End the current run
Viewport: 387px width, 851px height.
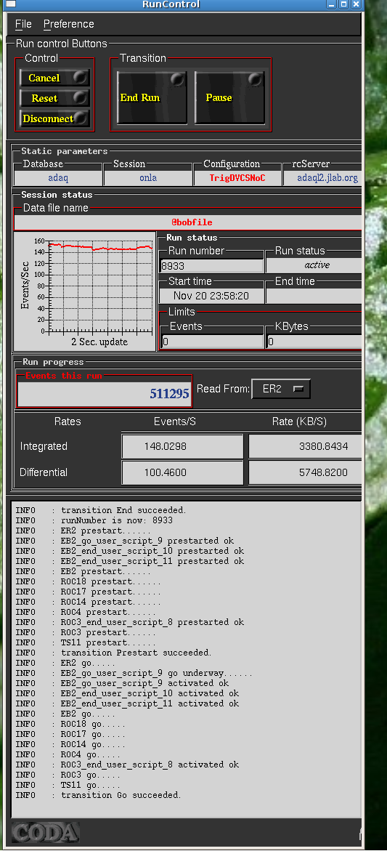click(152, 97)
